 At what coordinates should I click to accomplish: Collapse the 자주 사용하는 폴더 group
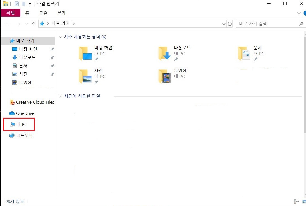[x=61, y=37]
